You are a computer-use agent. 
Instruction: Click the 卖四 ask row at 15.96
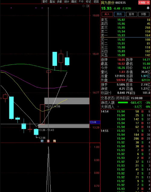[x=125, y=24]
